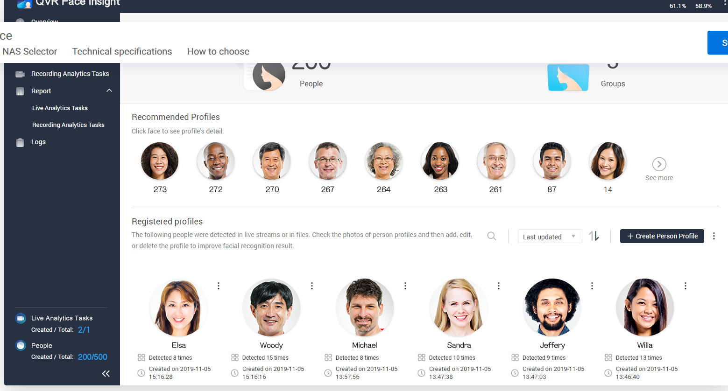Open Jeffery's three-dot options menu
This screenshot has height=391, width=728.
click(592, 286)
